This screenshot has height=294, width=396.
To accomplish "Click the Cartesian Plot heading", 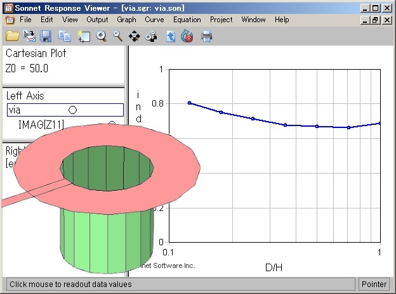I will pyautogui.click(x=36, y=53).
